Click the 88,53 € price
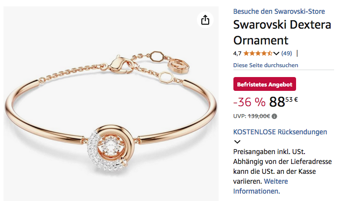The width and height of the screenshot is (339, 201). click(283, 102)
